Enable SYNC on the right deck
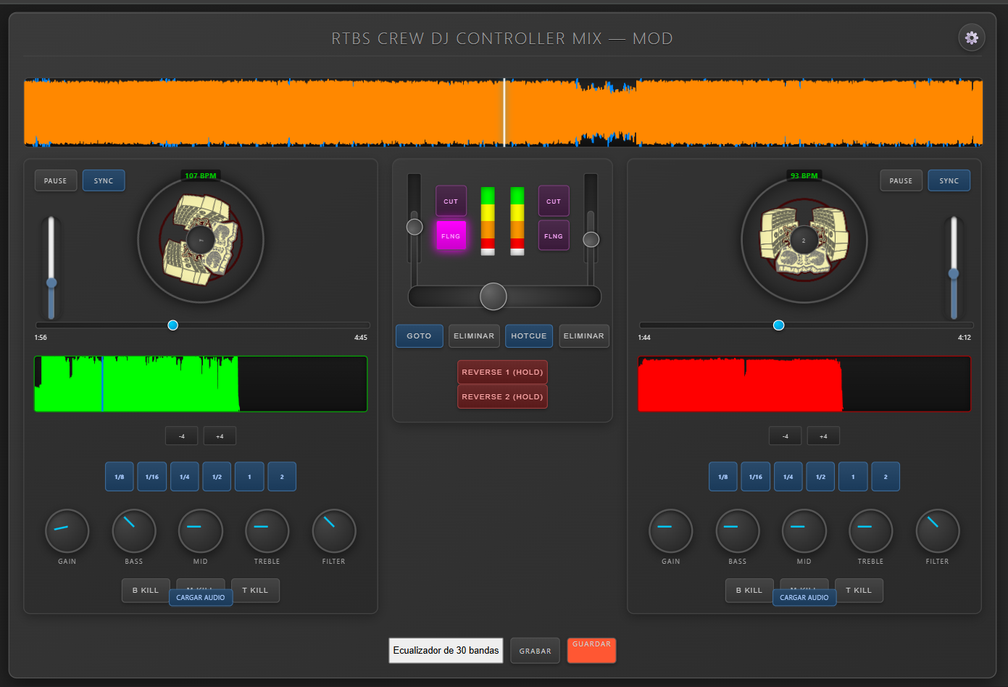Image resolution: width=1008 pixels, height=687 pixels. [x=949, y=180]
